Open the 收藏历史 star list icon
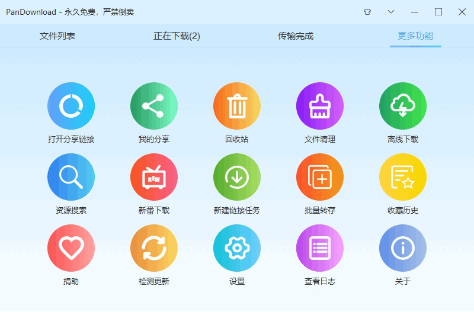The image size is (474, 325). pos(403,177)
